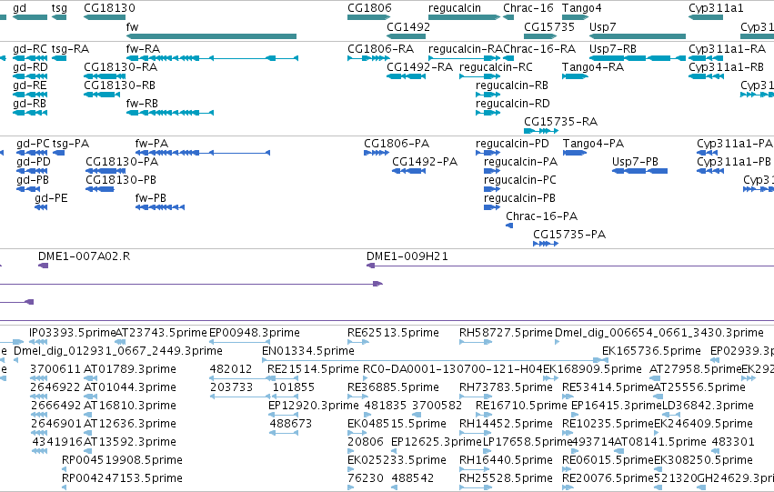This screenshot has height=492, width=774.
Task: Click EST RP004519908.5prime
Action: tap(122, 460)
